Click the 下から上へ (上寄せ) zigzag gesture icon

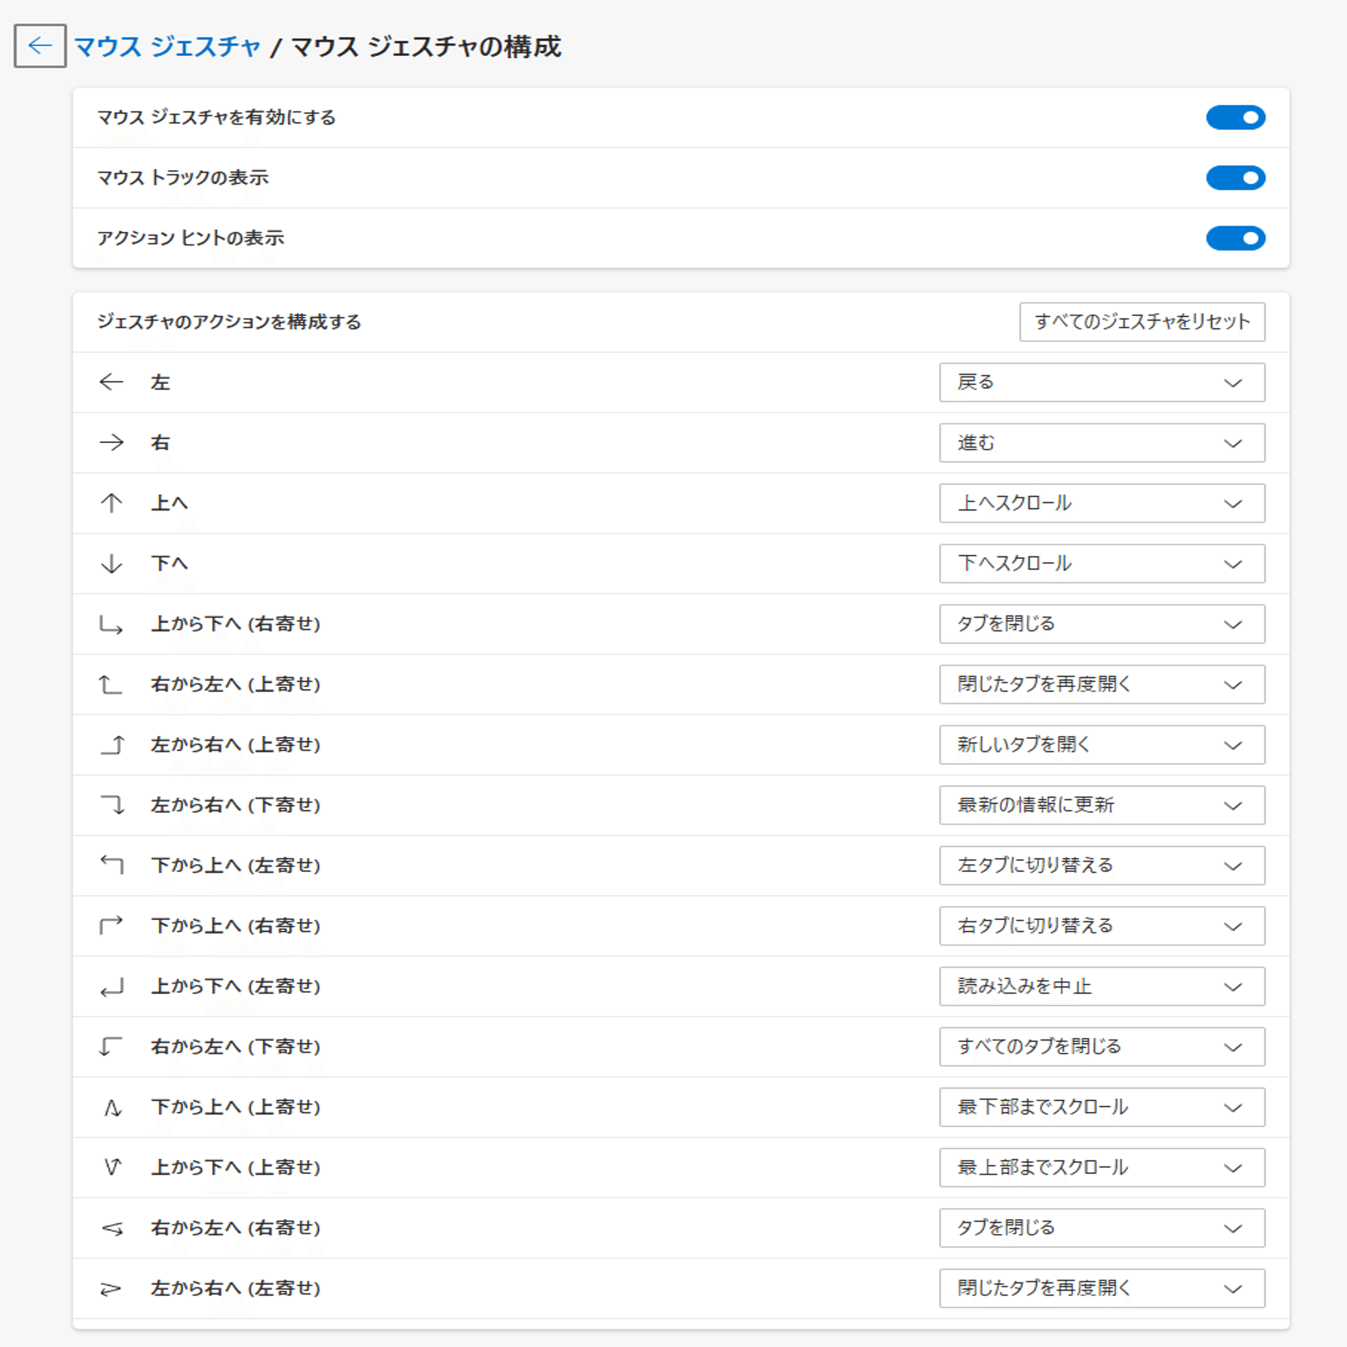112,1107
